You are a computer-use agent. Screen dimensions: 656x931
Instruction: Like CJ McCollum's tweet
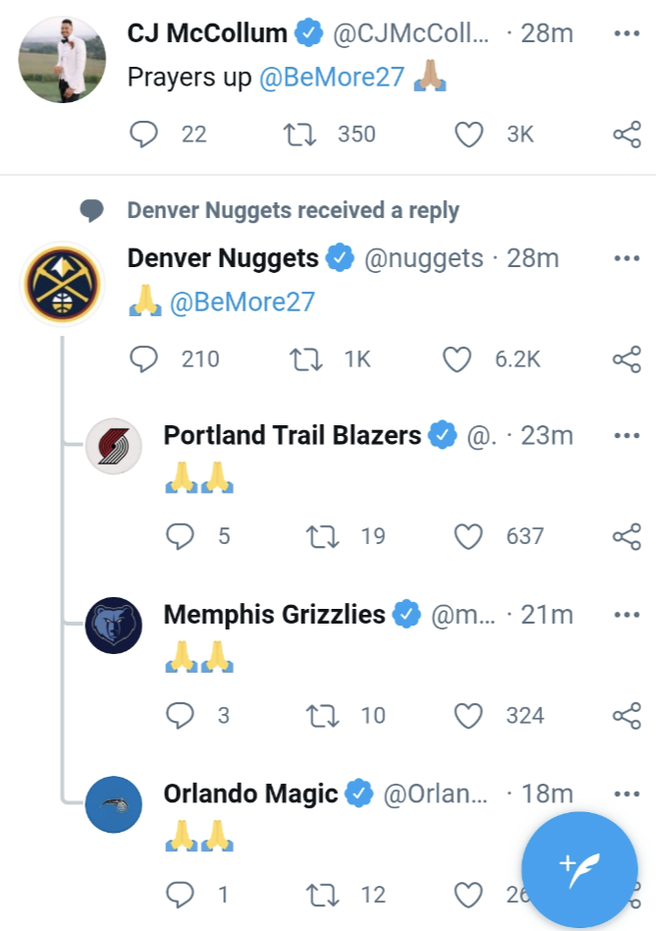coord(468,134)
